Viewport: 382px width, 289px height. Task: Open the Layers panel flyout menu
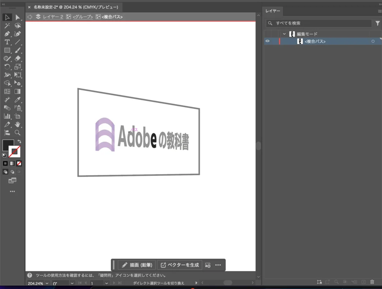pyautogui.click(x=379, y=11)
